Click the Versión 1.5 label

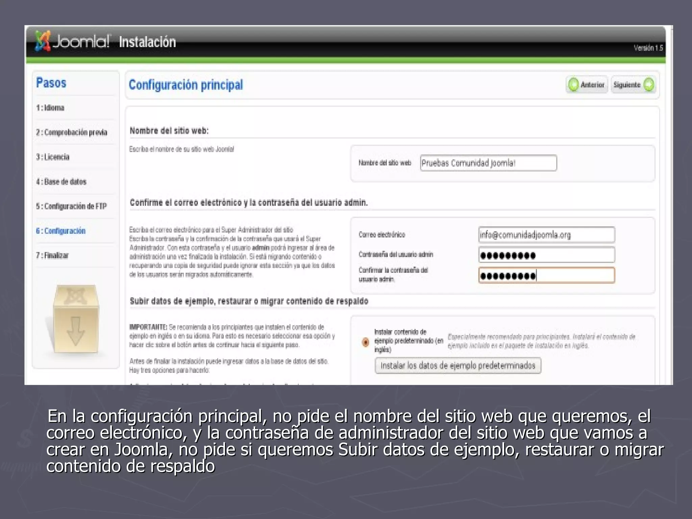click(x=648, y=48)
